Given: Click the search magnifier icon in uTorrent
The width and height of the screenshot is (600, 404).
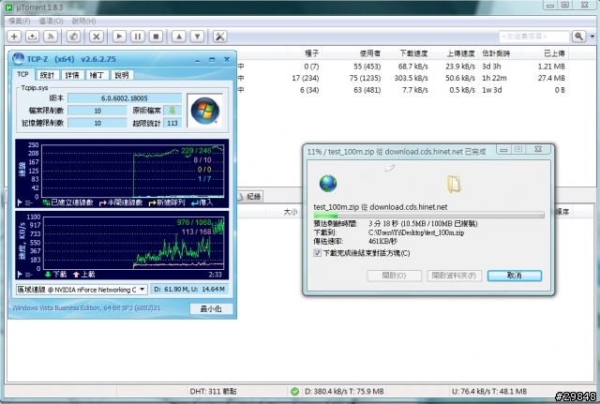Looking at the screenshot, I should 579,37.
